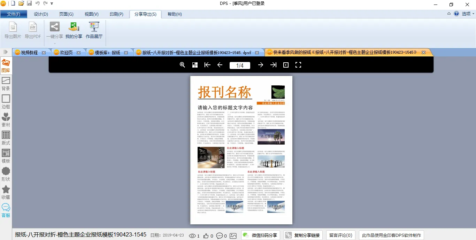The image size is (476, 240).
Task: Open the 图库 panel in the sidebar
Action: (x=6, y=66)
